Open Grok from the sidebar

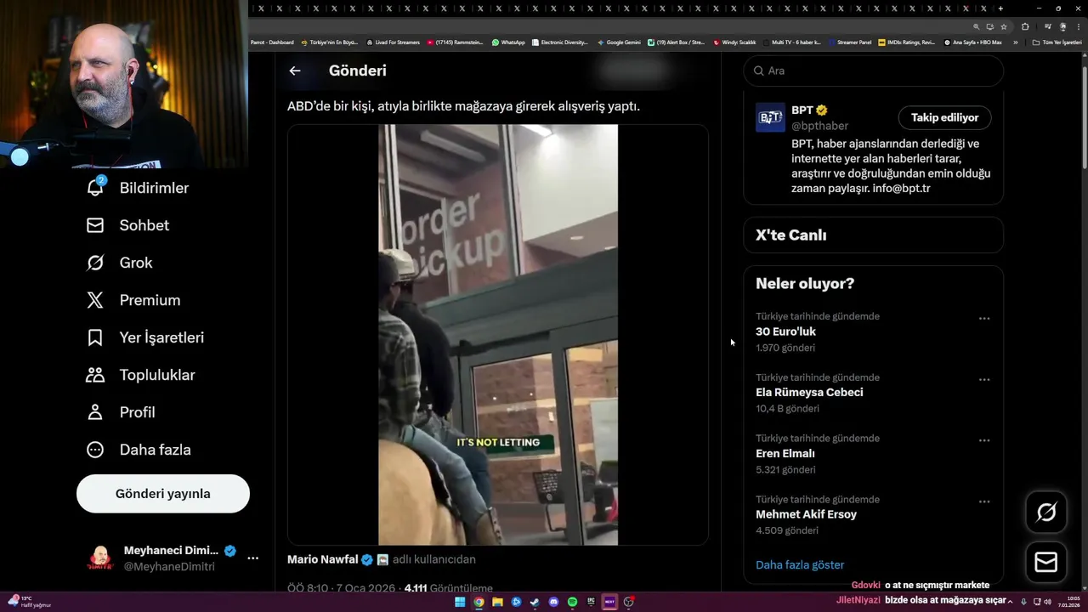tap(119, 263)
